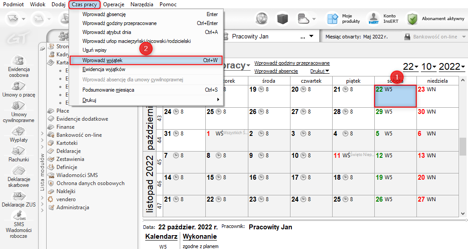468x249 pixels.
Task: Open Umowy o pracę sidebar icon
Action: [19, 86]
